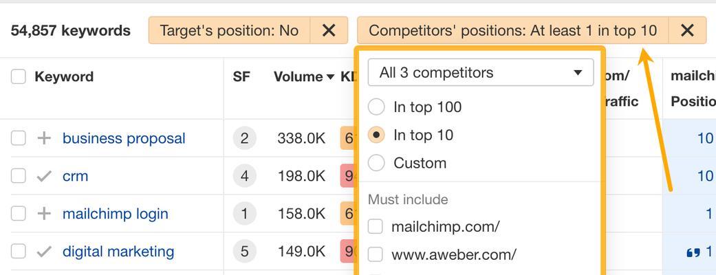Select the In top 100 radio option
Viewport: 716px width, 275px height.
[x=376, y=107]
